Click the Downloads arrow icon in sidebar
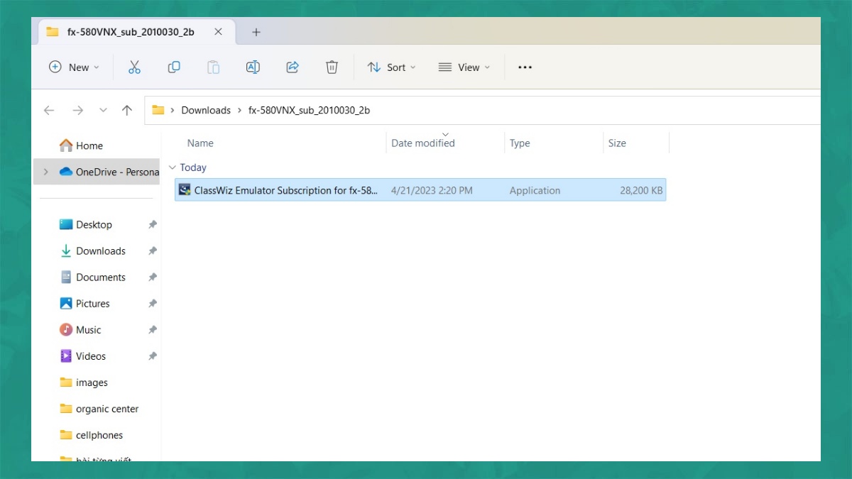The height and width of the screenshot is (479, 852). [x=66, y=250]
